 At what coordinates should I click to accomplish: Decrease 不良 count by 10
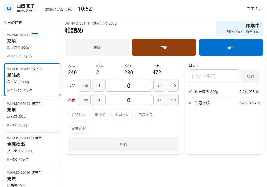[x=85, y=100]
